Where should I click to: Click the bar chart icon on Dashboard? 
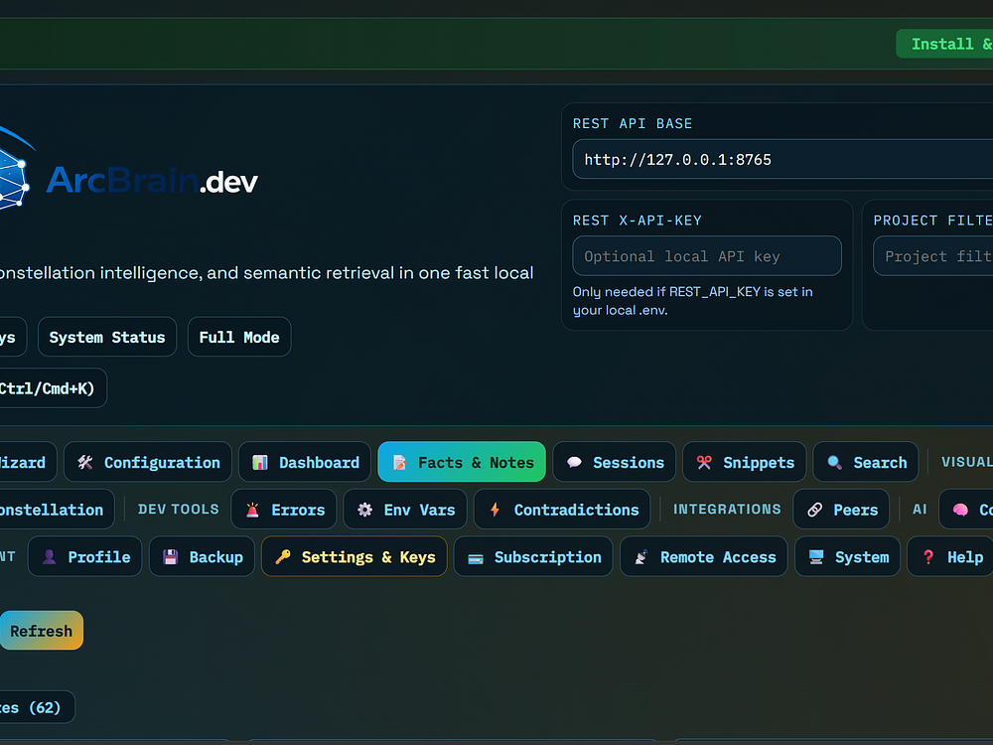tap(259, 463)
